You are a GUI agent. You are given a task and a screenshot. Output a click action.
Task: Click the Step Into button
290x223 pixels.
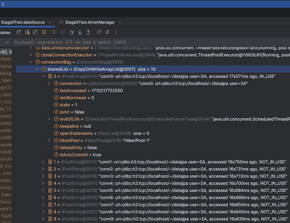click(x=80, y=32)
